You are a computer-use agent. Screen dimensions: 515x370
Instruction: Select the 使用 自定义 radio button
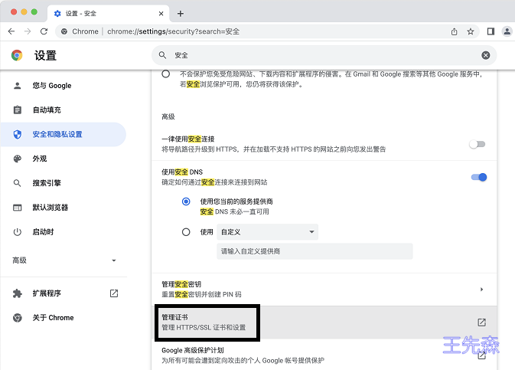click(186, 232)
